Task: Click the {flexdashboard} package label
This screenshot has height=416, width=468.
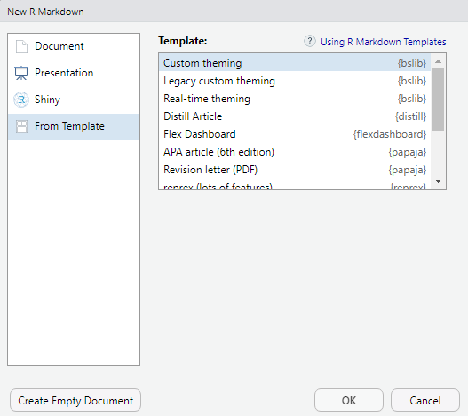Action: [x=390, y=134]
